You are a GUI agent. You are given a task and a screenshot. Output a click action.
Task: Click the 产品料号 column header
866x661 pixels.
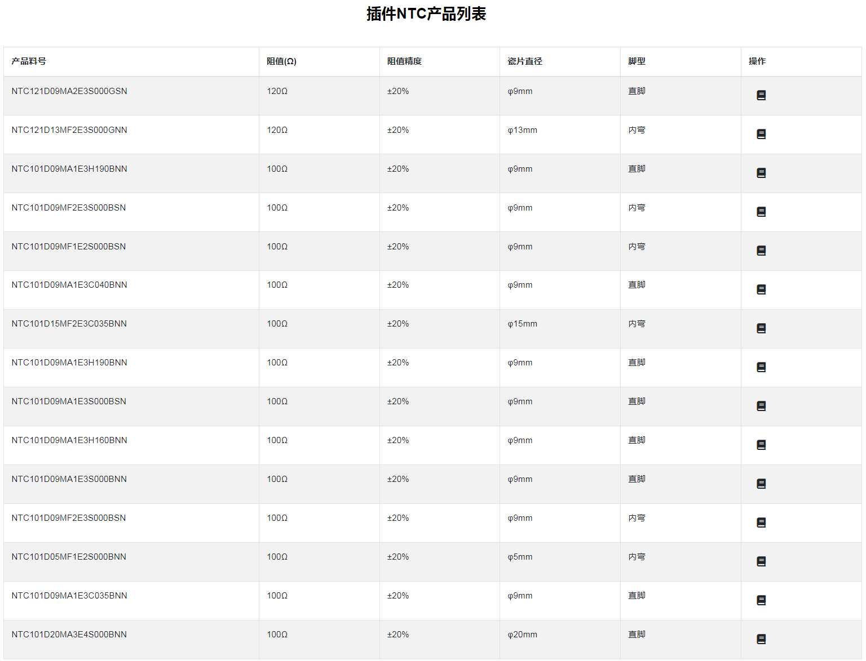pos(29,61)
